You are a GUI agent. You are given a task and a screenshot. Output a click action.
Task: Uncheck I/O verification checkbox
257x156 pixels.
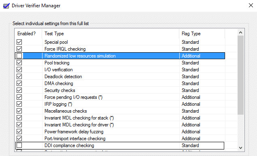click(x=19, y=70)
